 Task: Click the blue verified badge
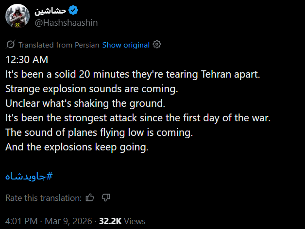tap(73, 10)
